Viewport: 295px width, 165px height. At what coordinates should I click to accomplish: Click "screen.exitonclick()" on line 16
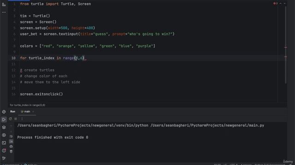tap(41, 94)
